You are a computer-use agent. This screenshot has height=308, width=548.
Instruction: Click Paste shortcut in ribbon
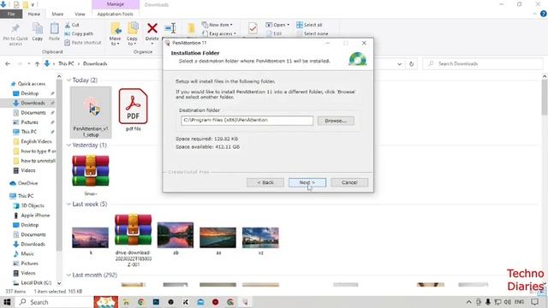coord(83,43)
